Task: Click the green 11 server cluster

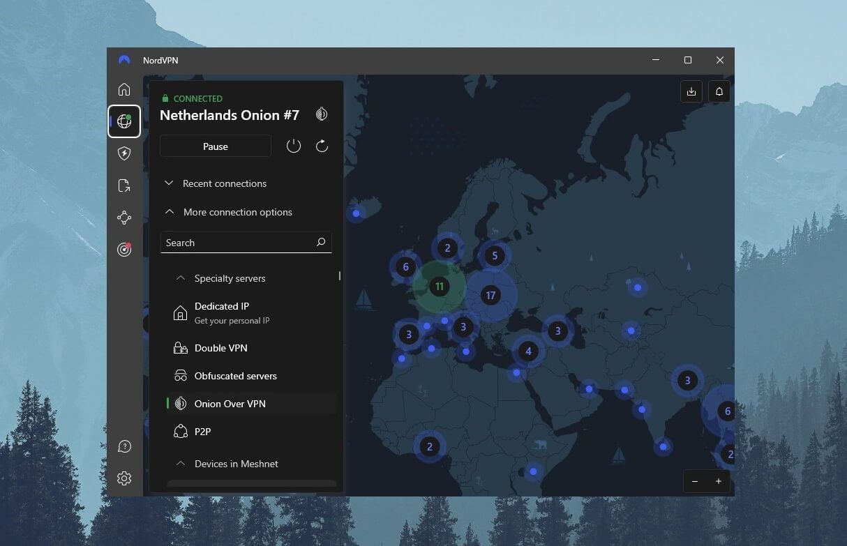Action: 439,286
